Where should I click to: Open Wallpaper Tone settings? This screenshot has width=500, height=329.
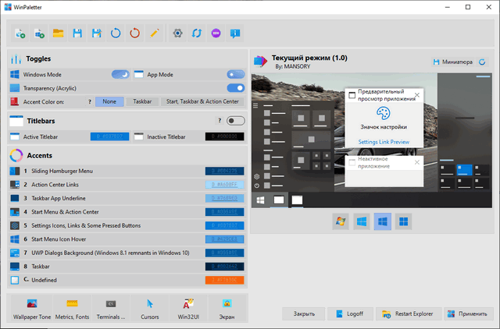coord(32,307)
